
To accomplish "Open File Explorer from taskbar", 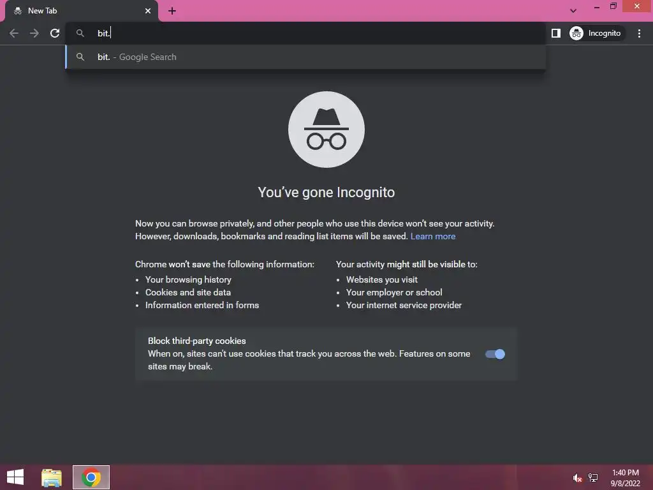I will [x=52, y=477].
